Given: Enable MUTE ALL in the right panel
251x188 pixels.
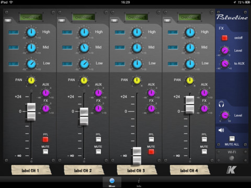Looking at the screenshot, I should [232, 138].
